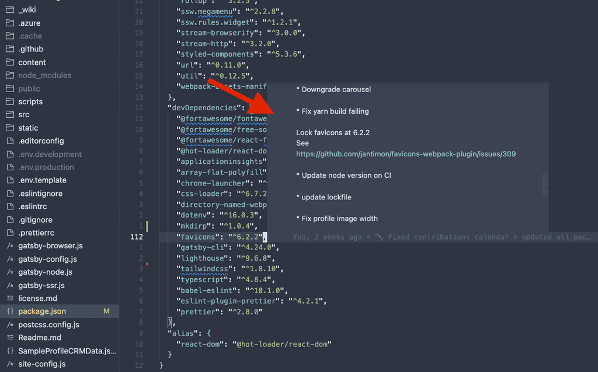
Task: Click the /* icon for gatsby-config.js
Action: click(10, 259)
